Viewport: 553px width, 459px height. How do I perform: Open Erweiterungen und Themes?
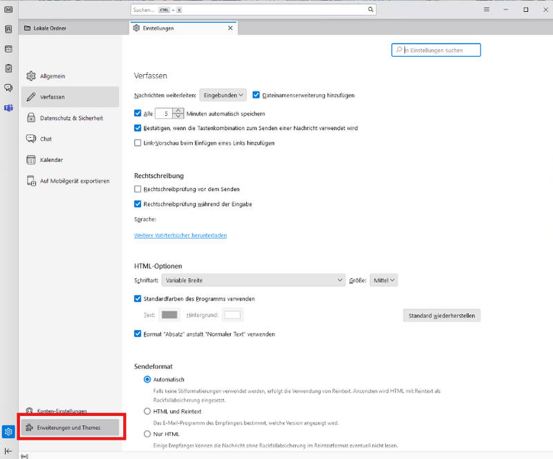click(70, 428)
